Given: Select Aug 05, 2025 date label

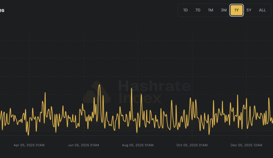Looking at the screenshot, I should coord(138,145).
